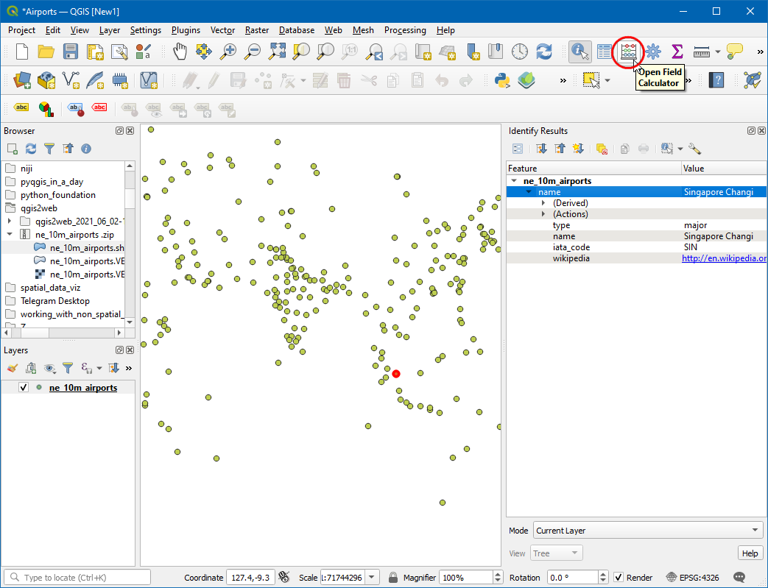Open Identify Results settings wrench
This screenshot has height=588, width=768.
(694, 149)
